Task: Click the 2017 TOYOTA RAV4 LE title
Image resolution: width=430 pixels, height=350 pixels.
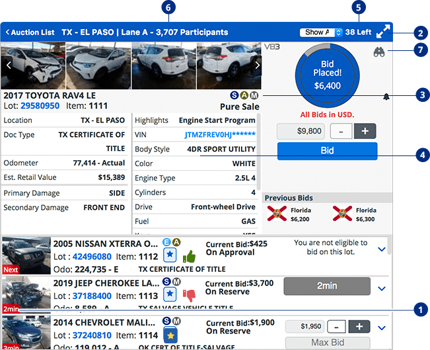Action: click(x=50, y=95)
